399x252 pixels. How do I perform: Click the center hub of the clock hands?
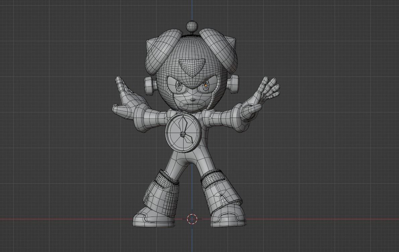182,135
